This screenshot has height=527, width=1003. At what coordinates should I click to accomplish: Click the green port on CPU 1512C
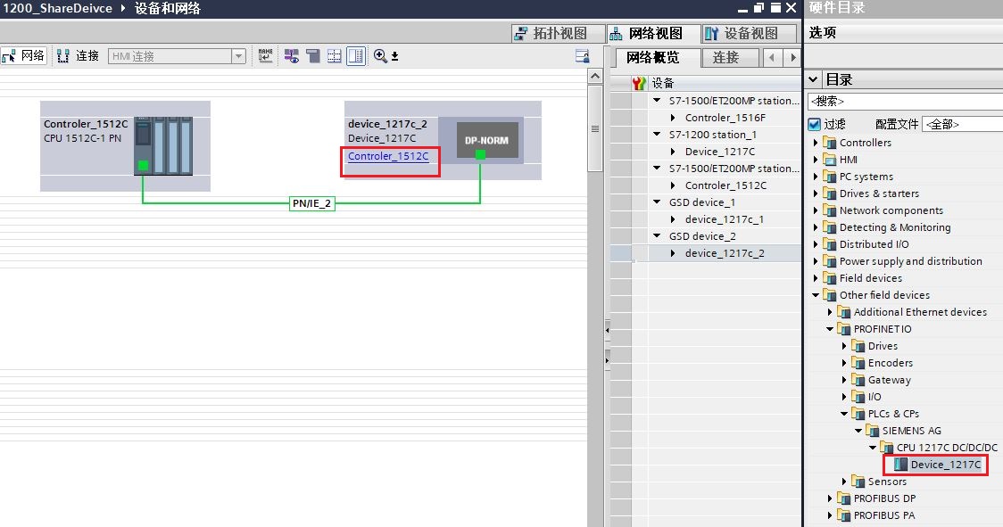tap(144, 166)
